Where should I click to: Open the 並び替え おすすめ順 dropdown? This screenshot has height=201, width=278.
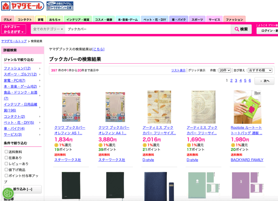click(x=260, y=70)
